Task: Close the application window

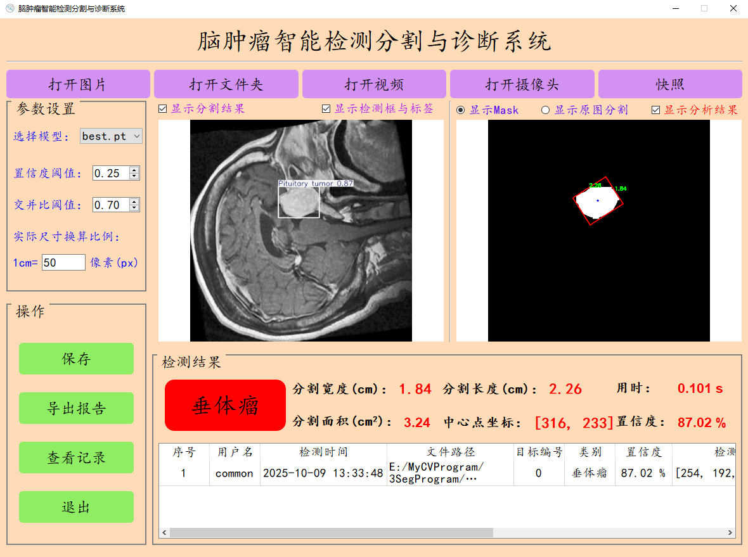Action: coord(733,9)
